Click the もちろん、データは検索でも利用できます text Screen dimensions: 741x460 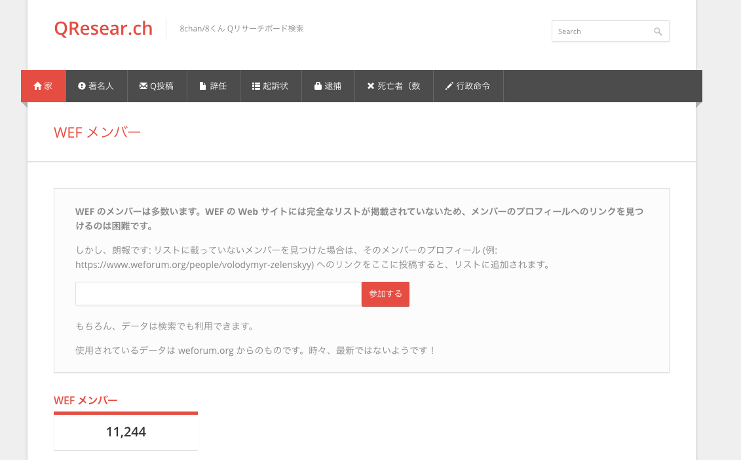point(166,326)
